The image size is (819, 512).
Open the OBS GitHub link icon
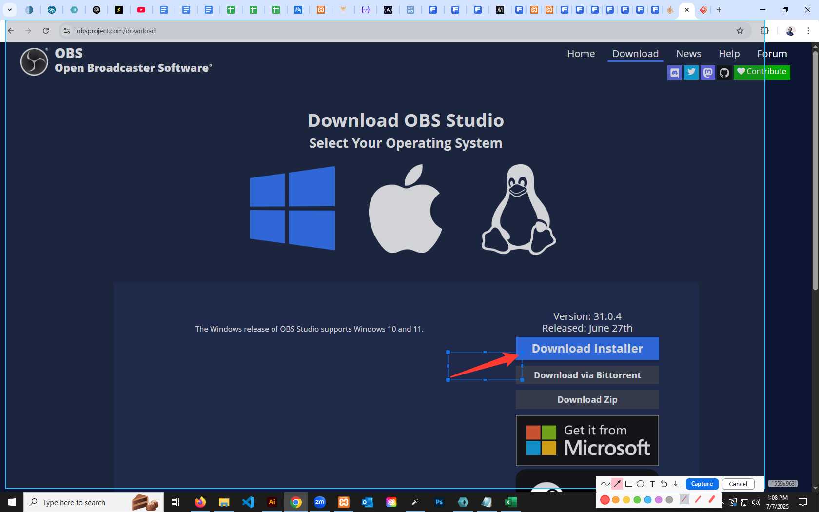click(x=724, y=73)
